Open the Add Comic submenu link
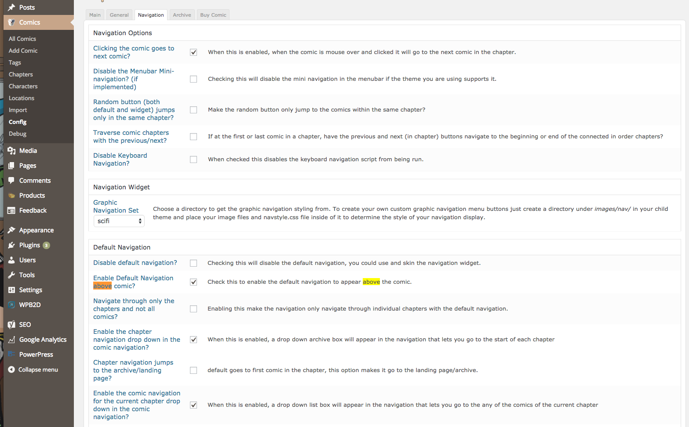Image resolution: width=689 pixels, height=427 pixels. point(23,51)
